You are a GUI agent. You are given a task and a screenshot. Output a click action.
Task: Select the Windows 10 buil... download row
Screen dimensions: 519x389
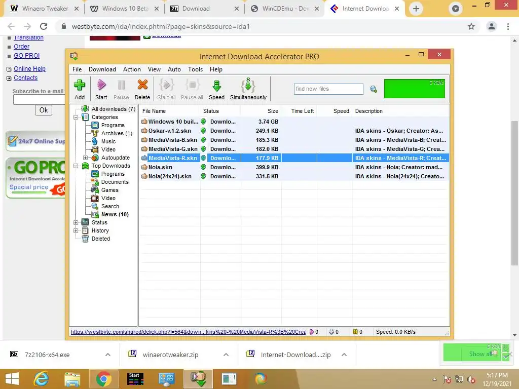294,122
